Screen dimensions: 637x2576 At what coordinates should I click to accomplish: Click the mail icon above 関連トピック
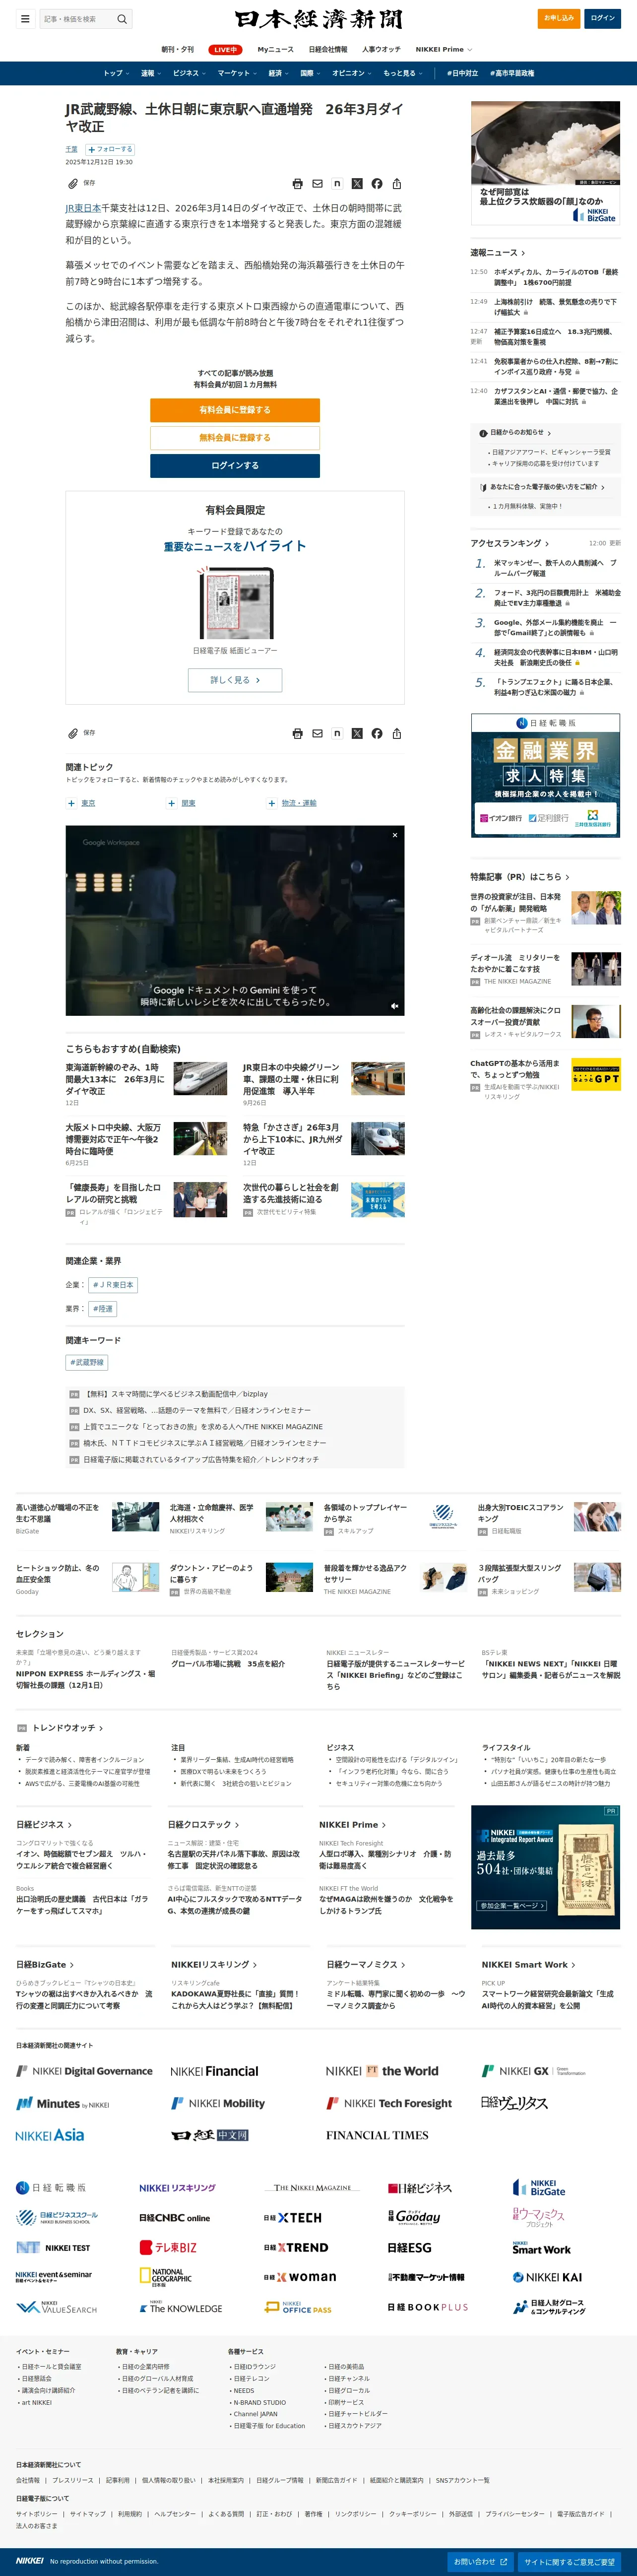(x=317, y=733)
